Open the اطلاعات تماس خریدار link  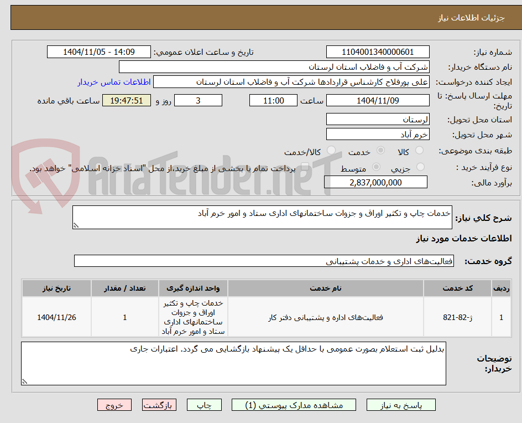(x=114, y=82)
